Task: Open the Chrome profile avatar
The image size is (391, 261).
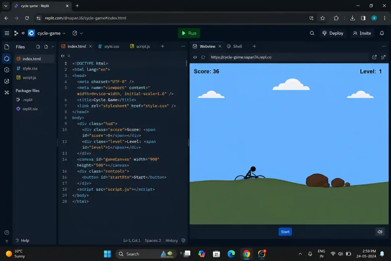Action: [x=374, y=18]
